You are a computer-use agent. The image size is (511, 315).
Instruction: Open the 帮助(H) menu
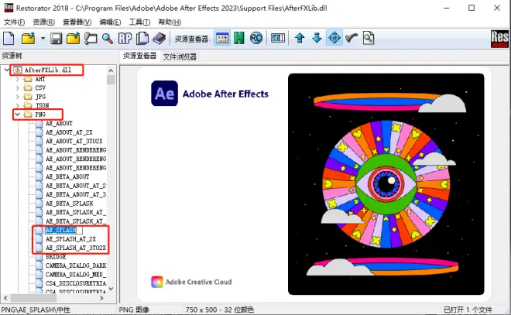[170, 22]
